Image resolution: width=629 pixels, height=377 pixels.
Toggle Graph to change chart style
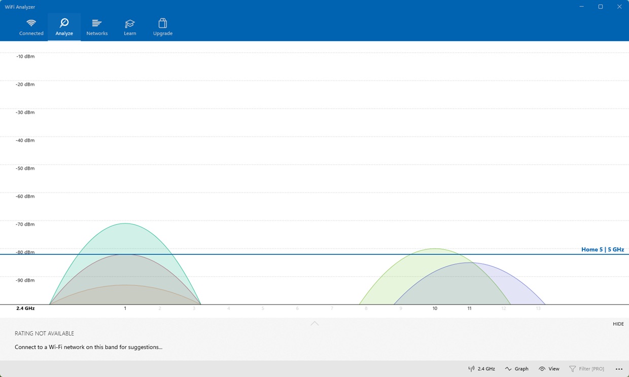point(517,368)
